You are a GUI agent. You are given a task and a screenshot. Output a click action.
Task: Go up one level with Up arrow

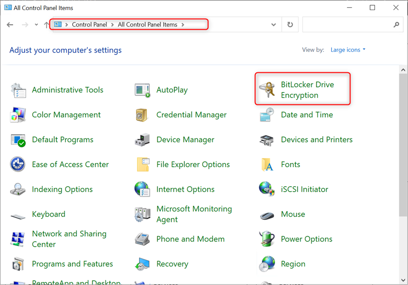tap(46, 24)
